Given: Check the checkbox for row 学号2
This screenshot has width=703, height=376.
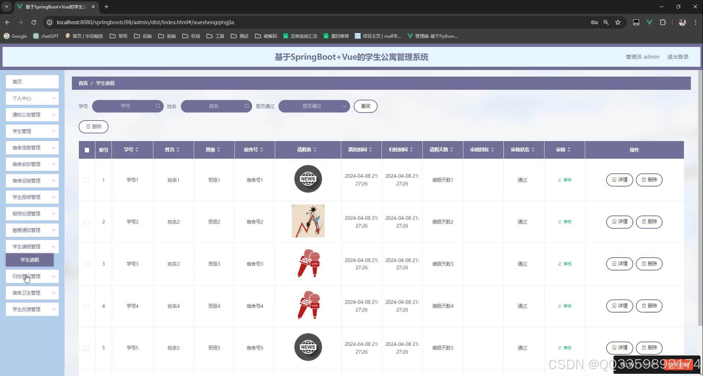Looking at the screenshot, I should [x=87, y=222].
